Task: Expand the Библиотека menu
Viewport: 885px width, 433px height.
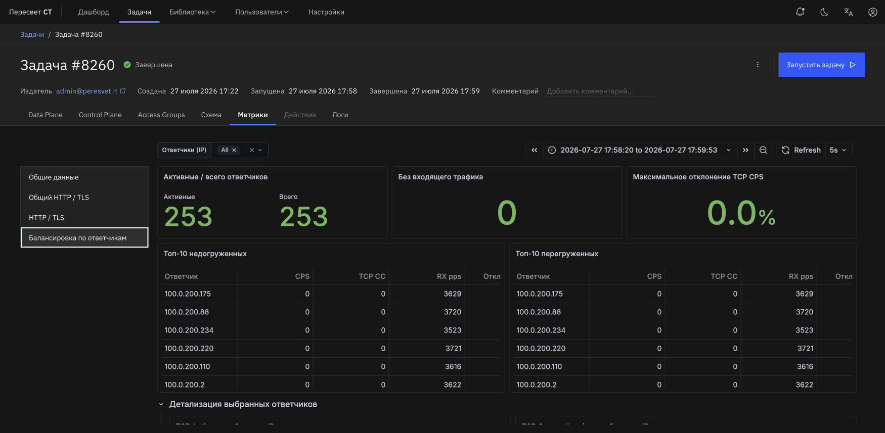Action: click(x=193, y=12)
